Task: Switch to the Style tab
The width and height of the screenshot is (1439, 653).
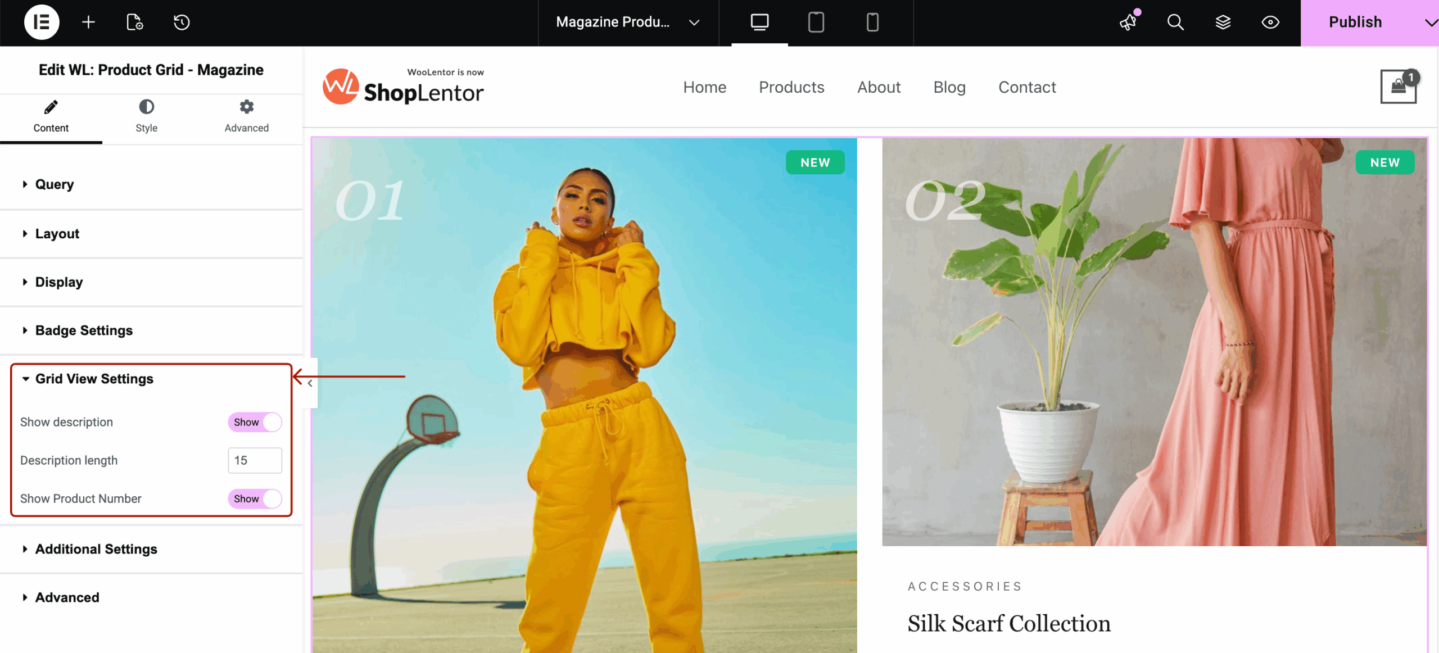Action: point(146,117)
